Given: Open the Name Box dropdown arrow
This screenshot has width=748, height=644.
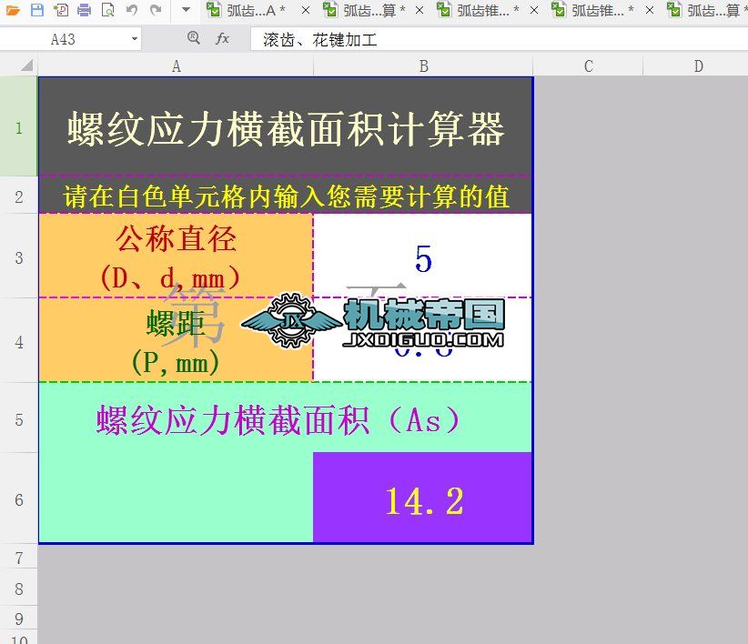Looking at the screenshot, I should 135,39.
